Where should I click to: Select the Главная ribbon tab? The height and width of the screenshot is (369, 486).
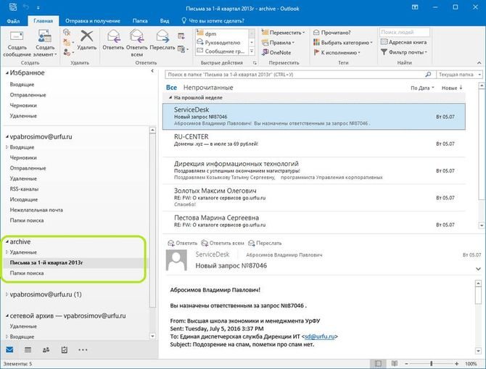pos(43,21)
